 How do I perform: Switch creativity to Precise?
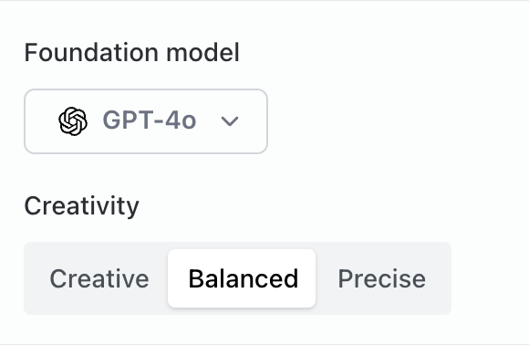point(381,278)
